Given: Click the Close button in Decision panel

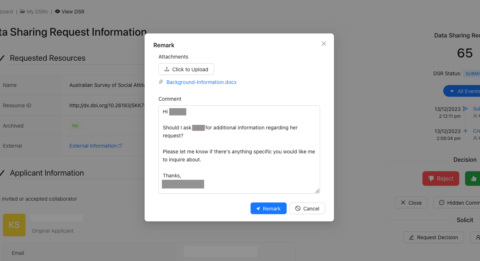Looking at the screenshot, I should 411,203.
